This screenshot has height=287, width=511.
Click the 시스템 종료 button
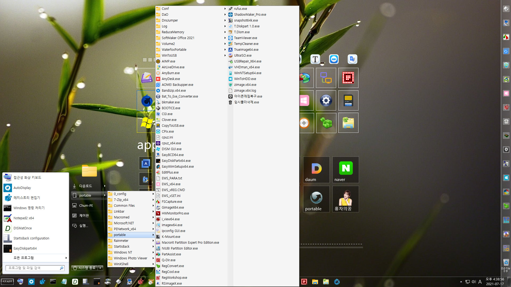coord(84,268)
